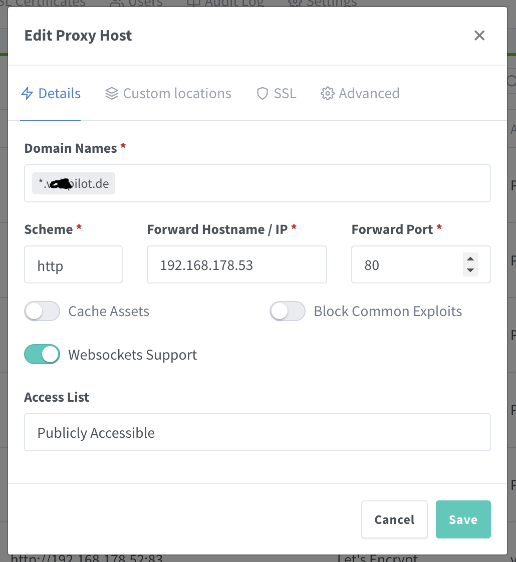Viewport: 516px width, 562px height.
Task: Click the shield SSL icon
Action: [x=263, y=94]
